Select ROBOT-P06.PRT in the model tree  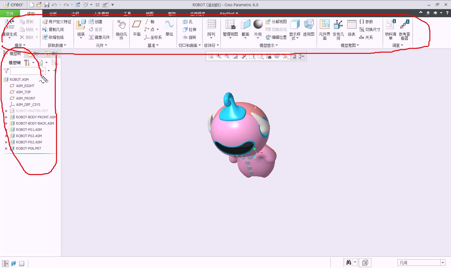[x=29, y=148]
